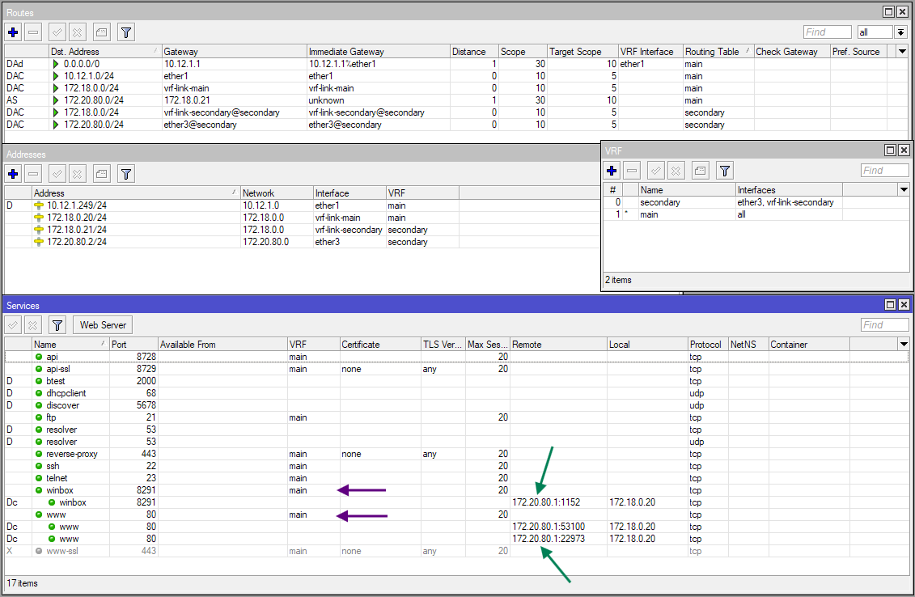Open comment icon in Routes toolbar
Screen dimensions: 915x597
(102, 32)
